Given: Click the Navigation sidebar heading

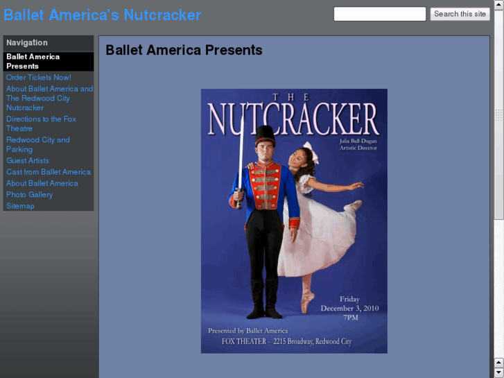Looking at the screenshot, I should [x=27, y=43].
